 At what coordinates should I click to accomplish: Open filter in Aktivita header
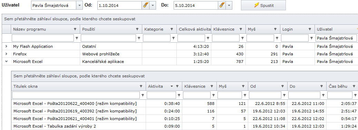[x=177, y=86]
